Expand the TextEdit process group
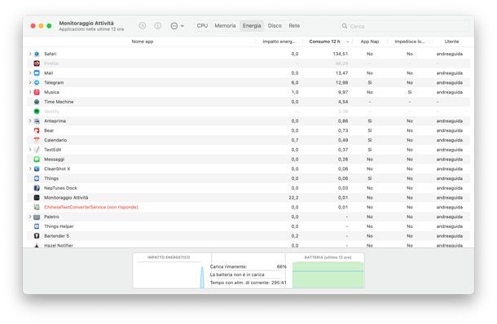 click(30, 150)
